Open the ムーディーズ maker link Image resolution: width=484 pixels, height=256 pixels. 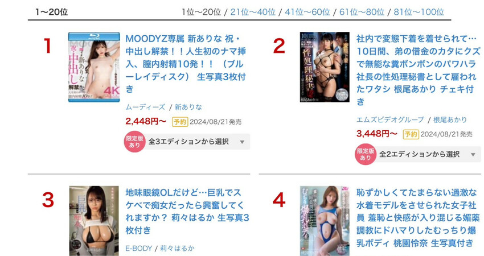[145, 108]
